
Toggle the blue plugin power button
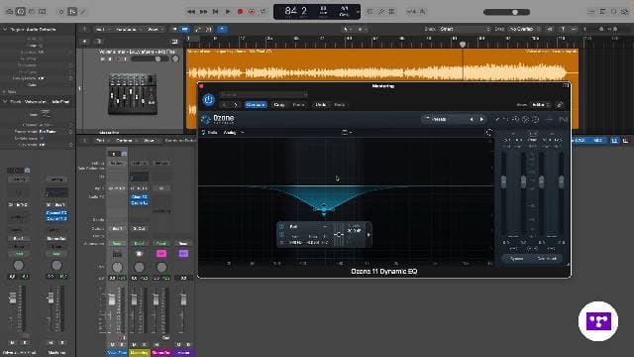(209, 99)
